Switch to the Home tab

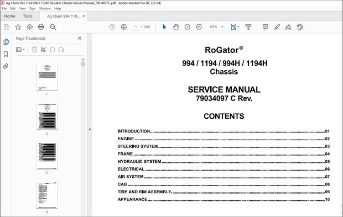coord(9,16)
